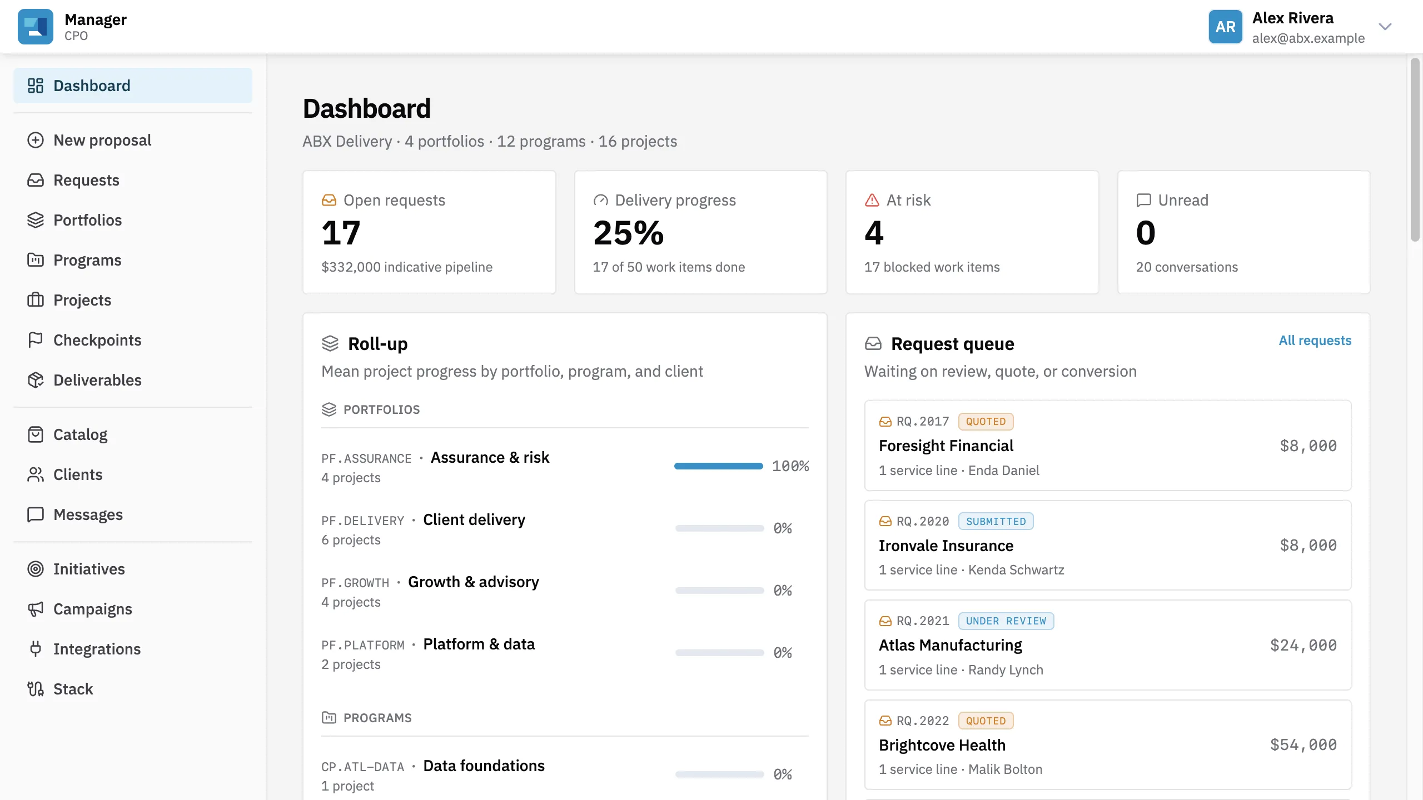
Task: Click the Messages chat bubble icon in sidebar
Action: point(36,514)
